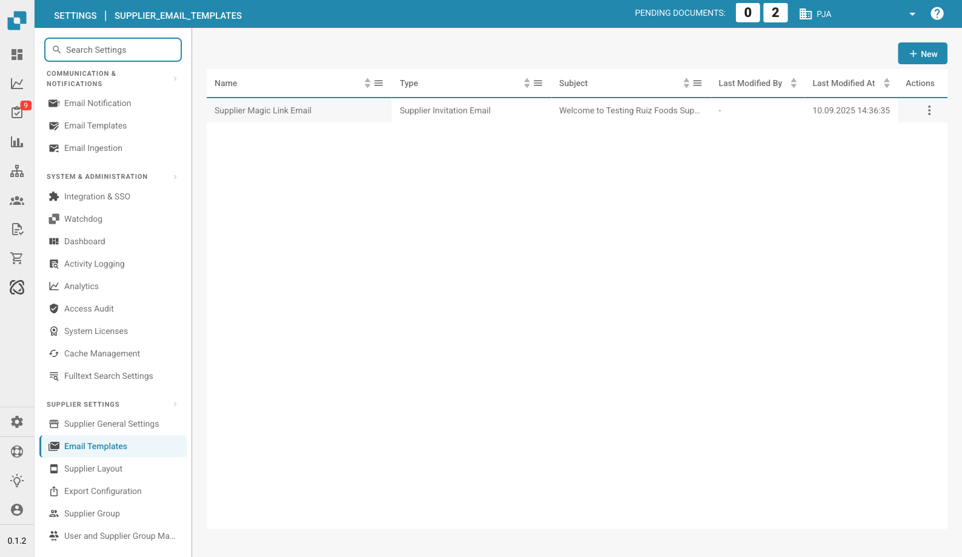Collapse the Supplier Settings section

[x=175, y=404]
